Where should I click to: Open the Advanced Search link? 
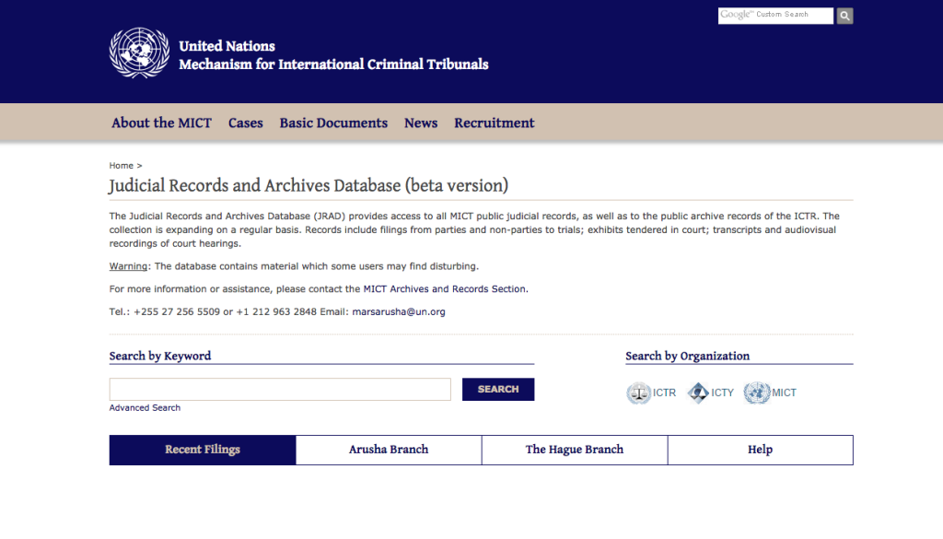click(145, 408)
